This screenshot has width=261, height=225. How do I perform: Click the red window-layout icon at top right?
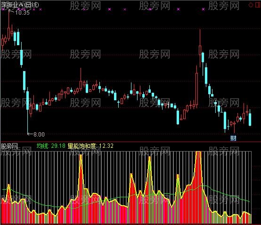click(258, 5)
